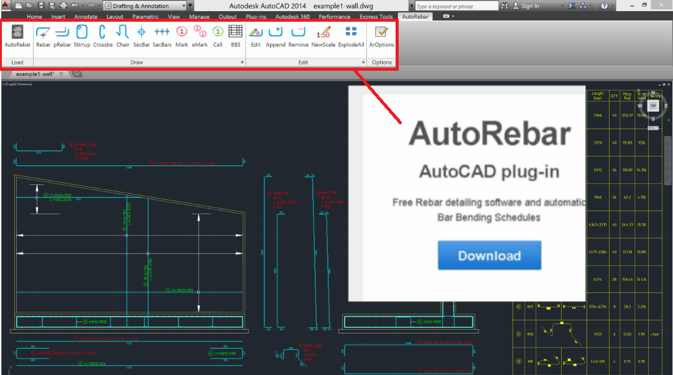Click the binoculars search icon
673x375 pixels.
point(504,6)
